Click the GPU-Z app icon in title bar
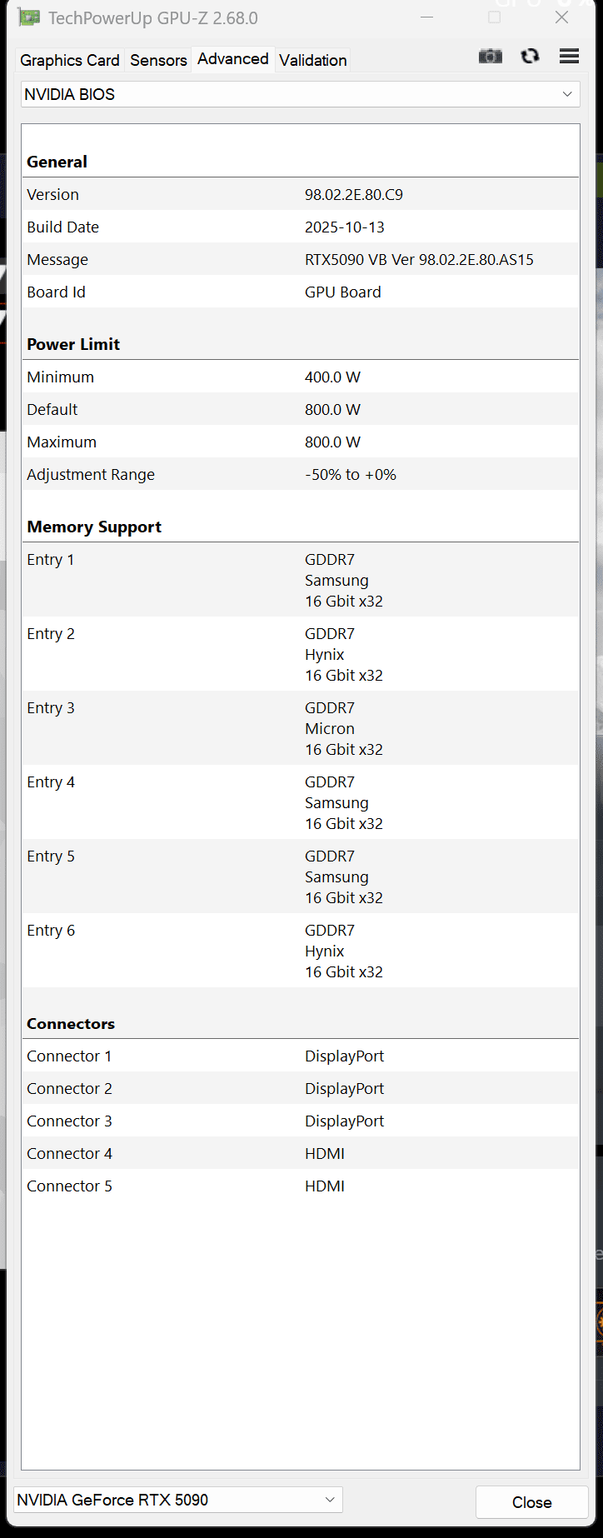This screenshot has height=1538, width=603. pyautogui.click(x=29, y=17)
